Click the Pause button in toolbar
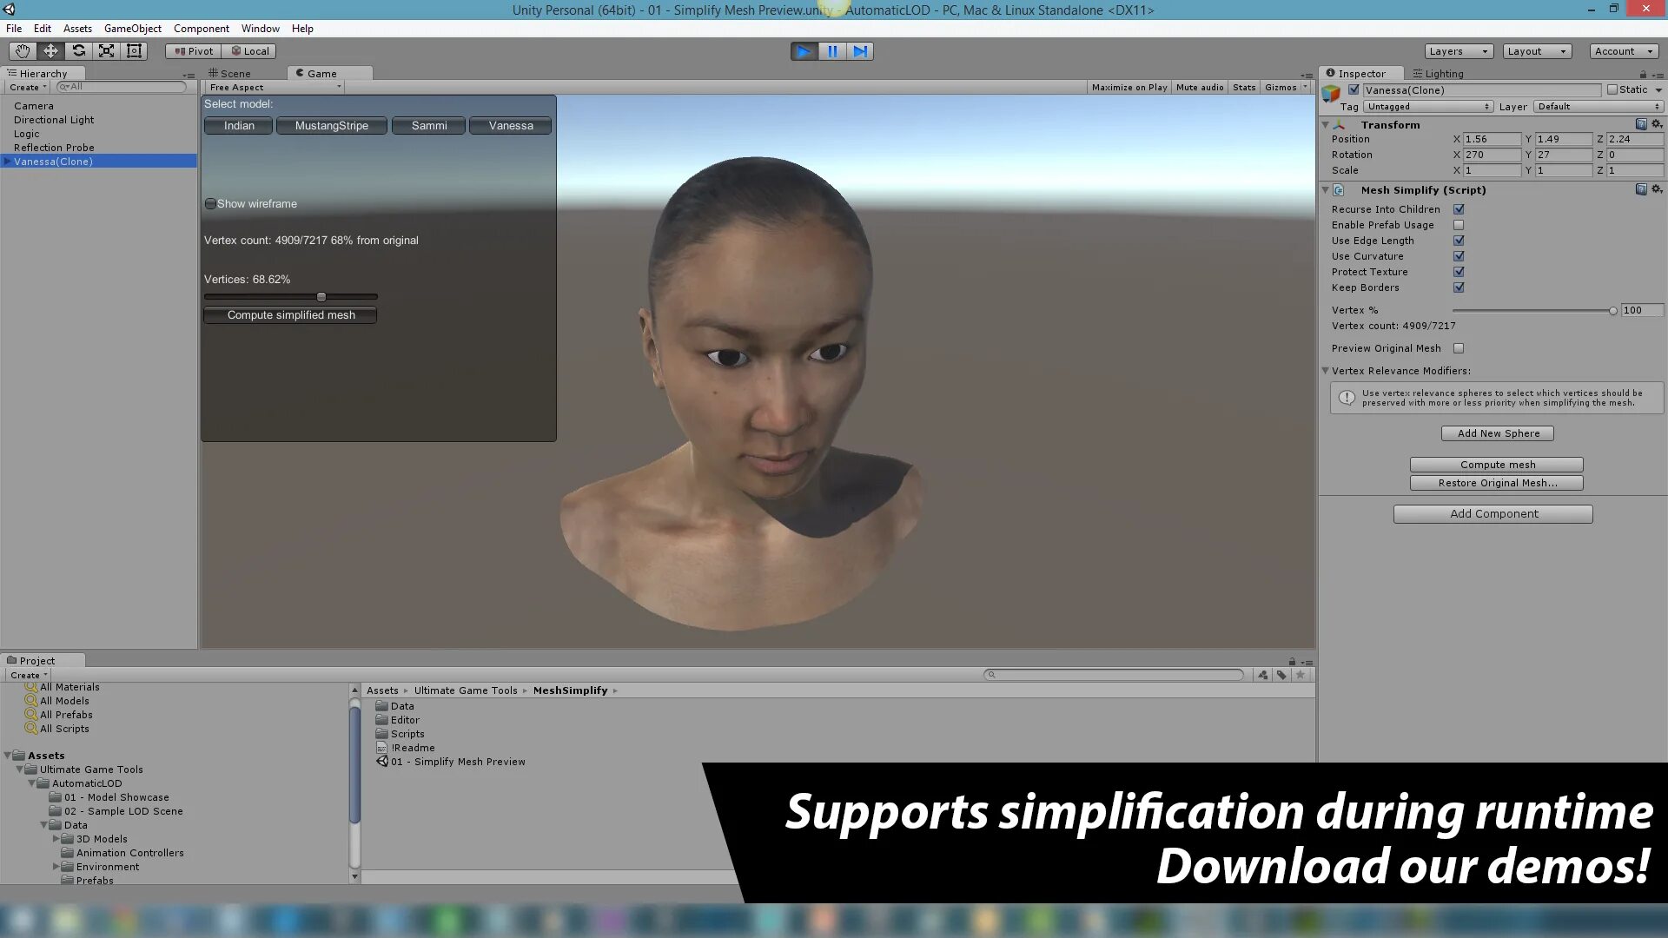Image resolution: width=1668 pixels, height=938 pixels. [831, 50]
